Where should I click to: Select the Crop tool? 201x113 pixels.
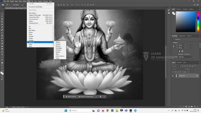click(2, 22)
